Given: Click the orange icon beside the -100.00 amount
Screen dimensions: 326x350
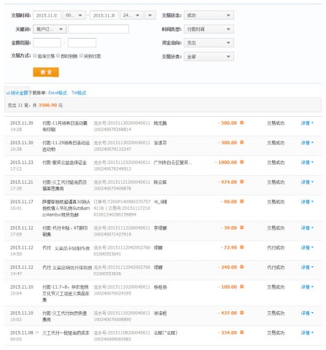Looking at the screenshot, I should pos(241,287).
